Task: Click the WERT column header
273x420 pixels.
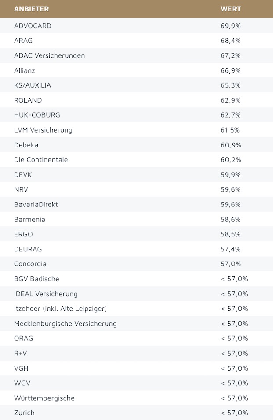Action: pos(230,9)
